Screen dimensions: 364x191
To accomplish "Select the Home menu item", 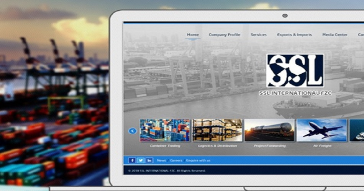I will [x=193, y=35].
